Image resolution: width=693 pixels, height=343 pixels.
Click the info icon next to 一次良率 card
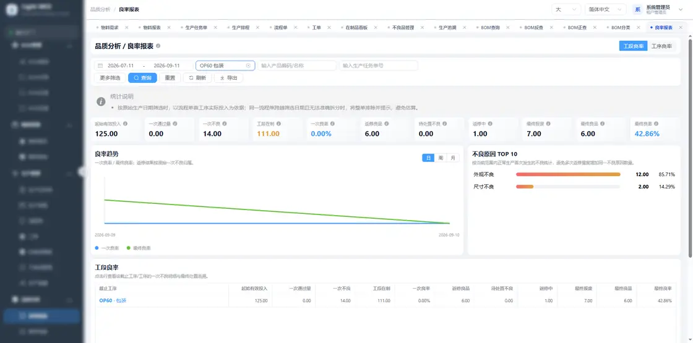click(332, 124)
